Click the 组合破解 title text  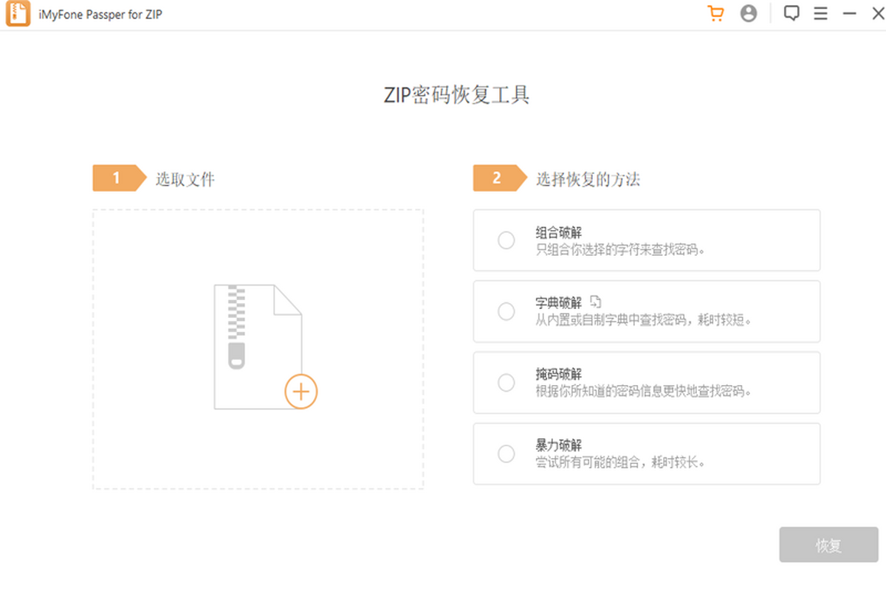coord(559,233)
